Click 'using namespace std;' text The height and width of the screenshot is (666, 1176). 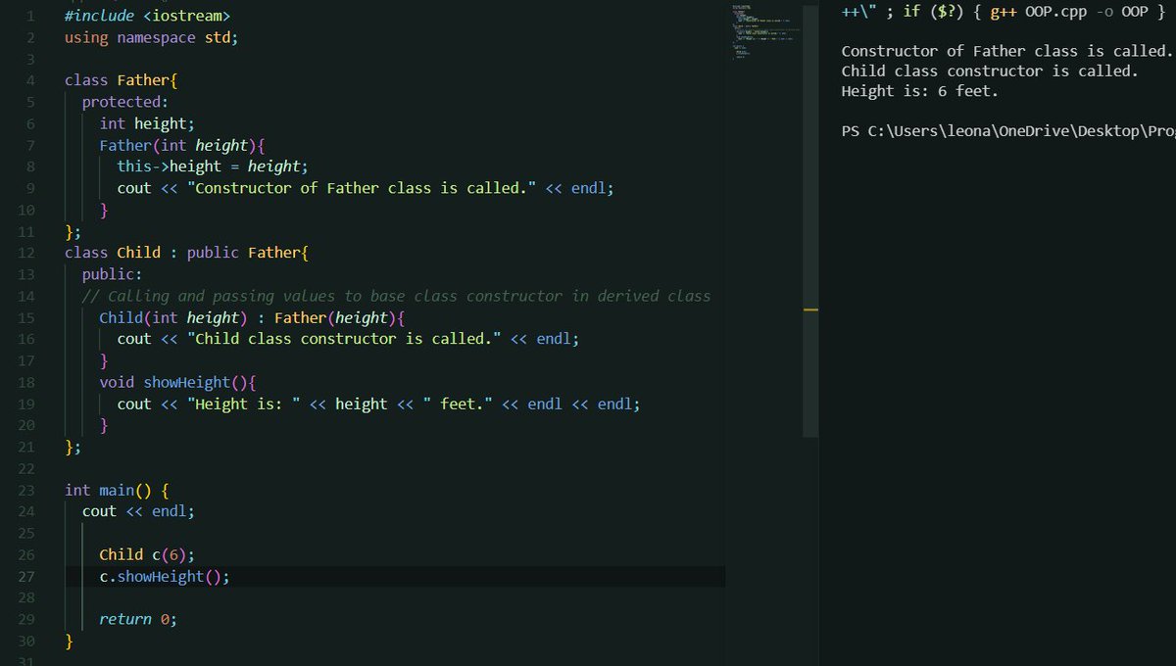pyautogui.click(x=151, y=37)
